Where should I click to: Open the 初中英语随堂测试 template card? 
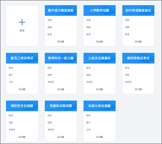[138, 11]
